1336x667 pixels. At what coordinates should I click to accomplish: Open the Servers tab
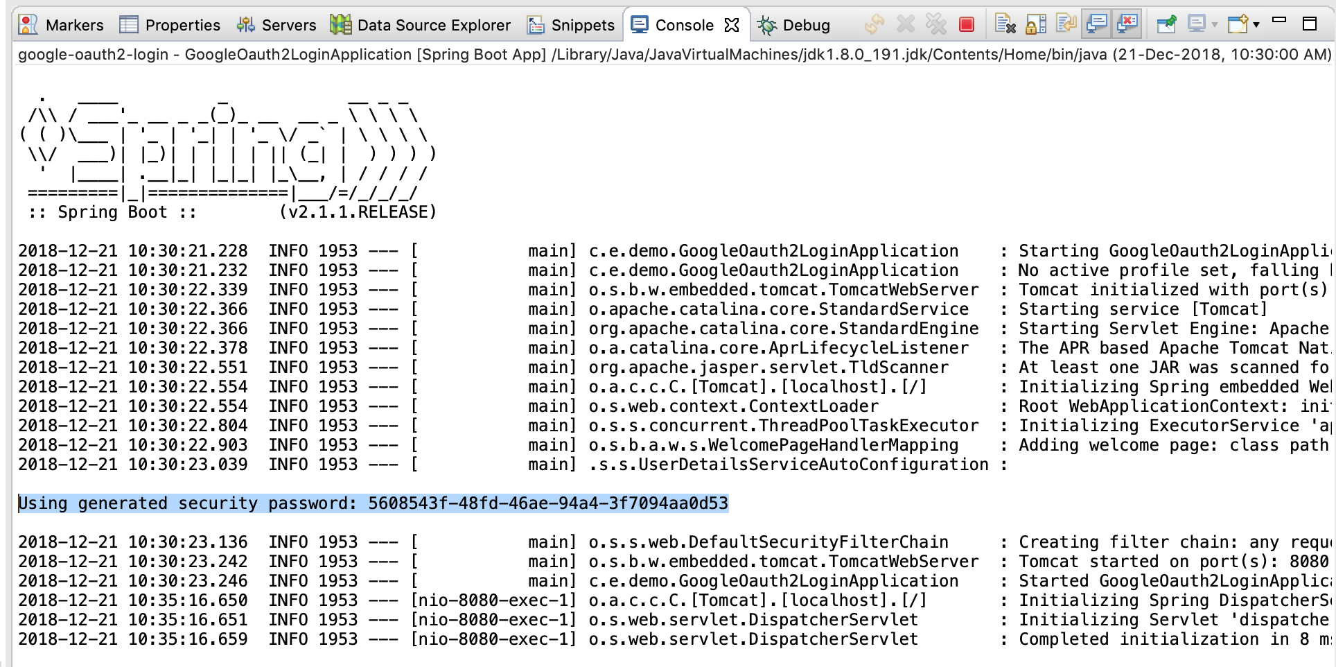click(x=276, y=25)
